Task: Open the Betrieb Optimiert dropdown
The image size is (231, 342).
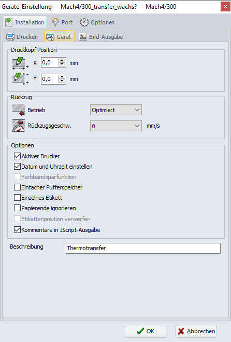Action: [116, 110]
